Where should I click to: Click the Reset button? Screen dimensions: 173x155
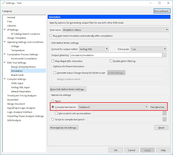point(161,127)
